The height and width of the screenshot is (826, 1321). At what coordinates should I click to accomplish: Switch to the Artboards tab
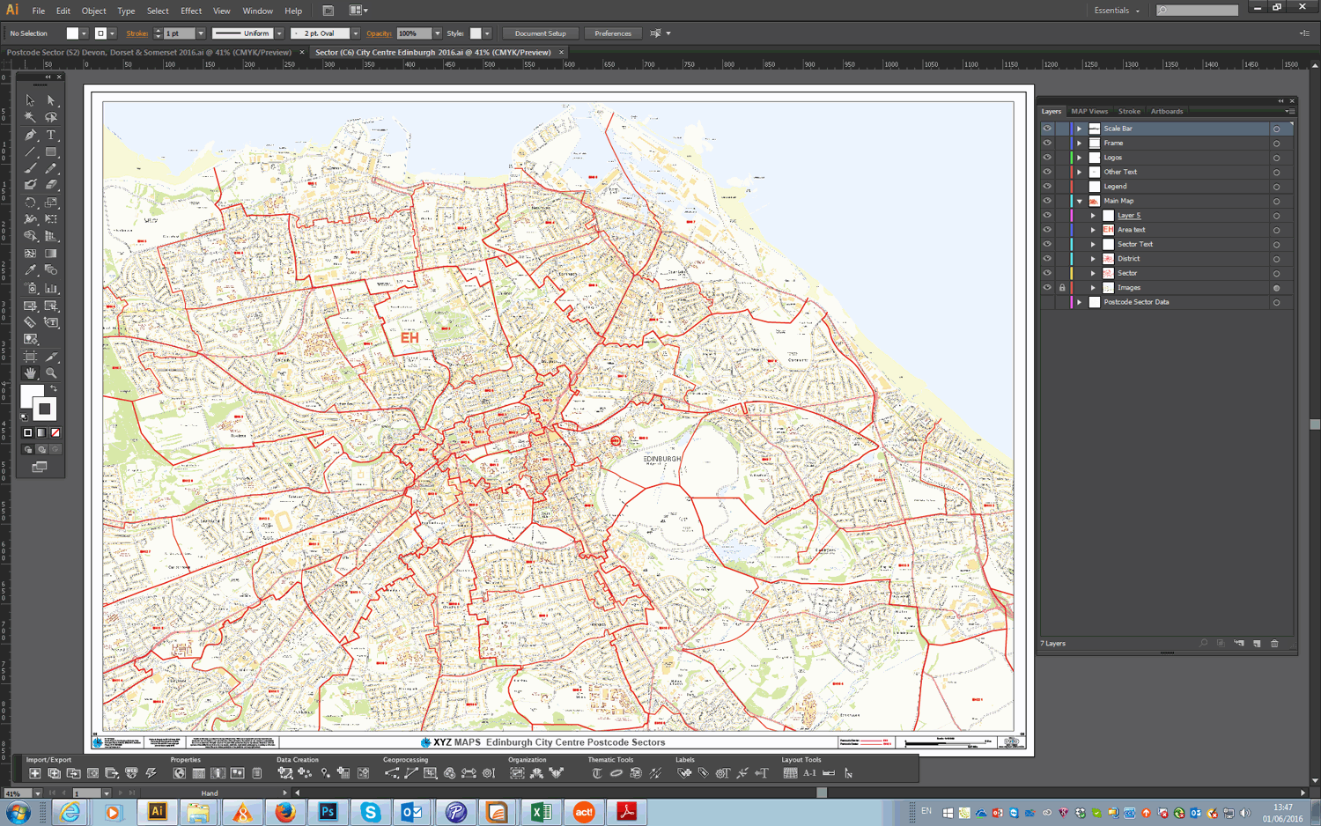[x=1166, y=112]
